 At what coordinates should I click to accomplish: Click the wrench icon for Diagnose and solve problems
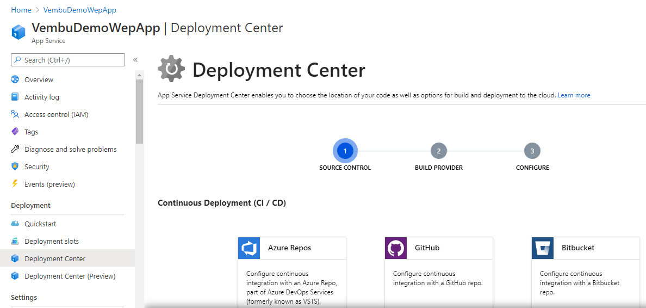point(15,149)
